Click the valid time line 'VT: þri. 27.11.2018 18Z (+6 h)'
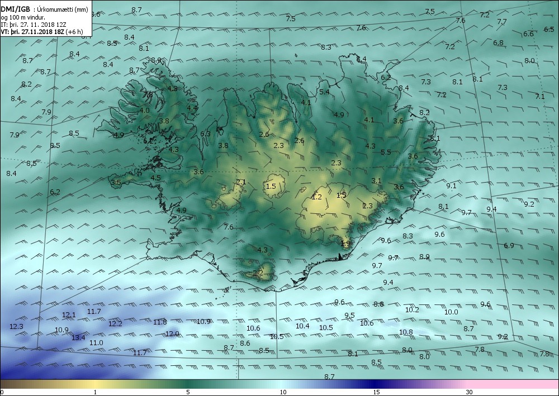 pyautogui.click(x=42, y=32)
